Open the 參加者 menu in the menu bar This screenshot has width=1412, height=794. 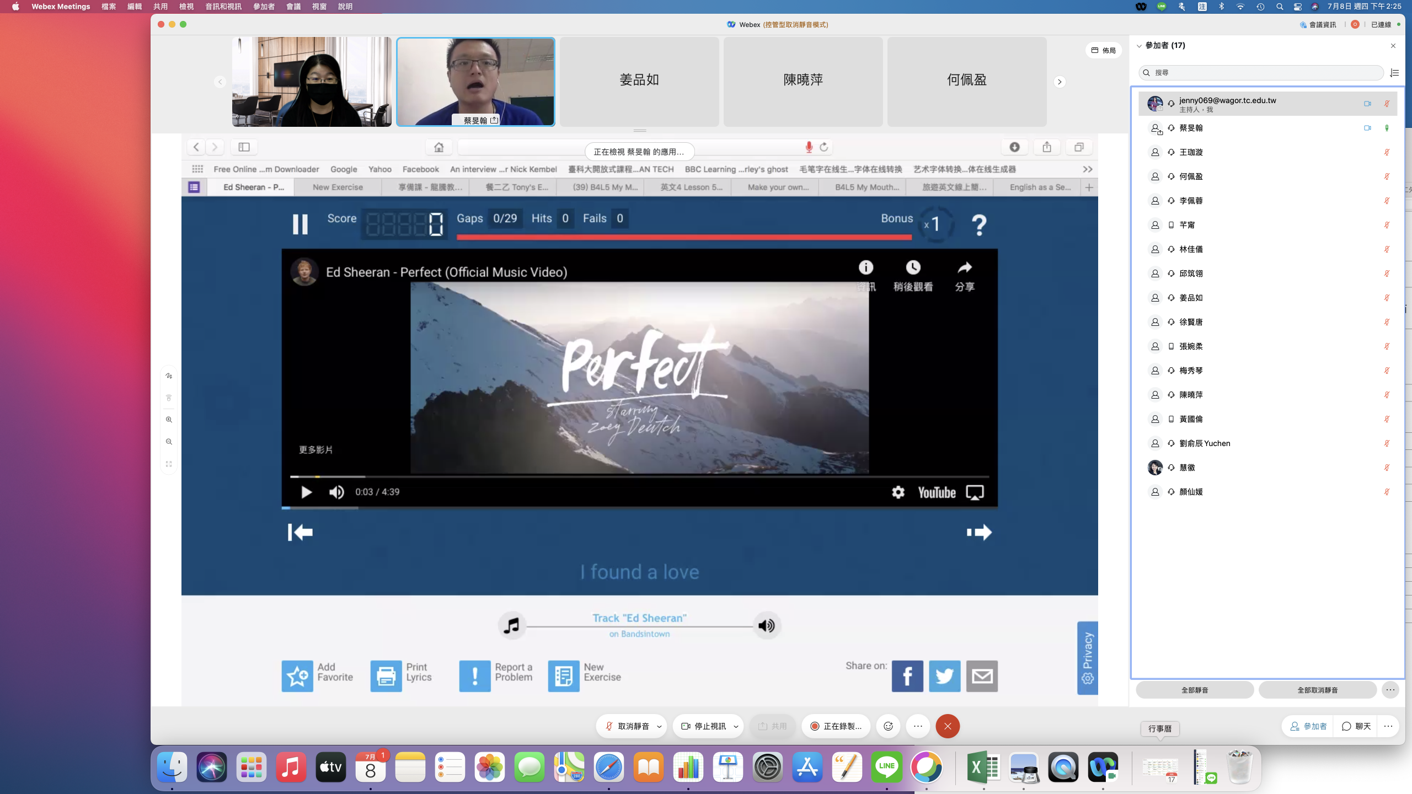coord(264,7)
